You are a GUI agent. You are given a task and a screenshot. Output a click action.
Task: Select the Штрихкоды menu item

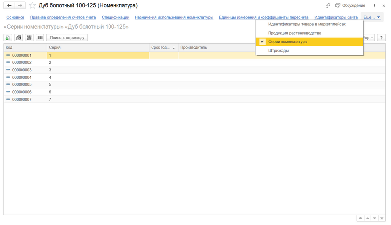[x=309, y=51]
